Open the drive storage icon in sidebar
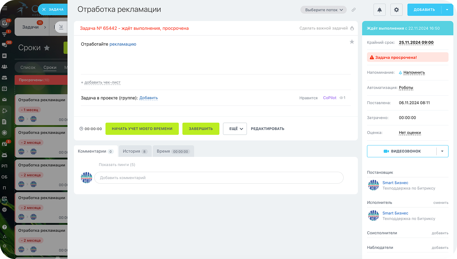The height and width of the screenshot is (259, 457). (5, 78)
